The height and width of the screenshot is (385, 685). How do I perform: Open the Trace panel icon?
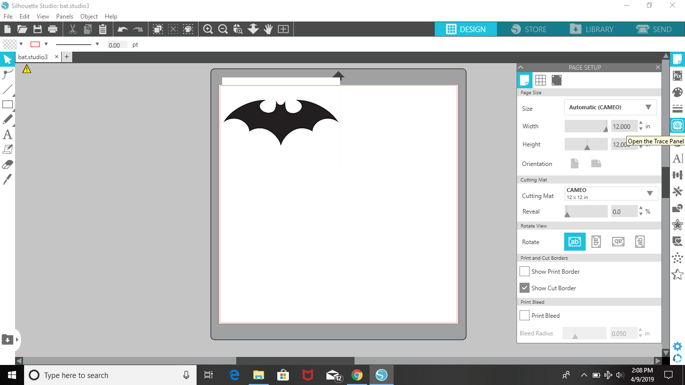677,125
